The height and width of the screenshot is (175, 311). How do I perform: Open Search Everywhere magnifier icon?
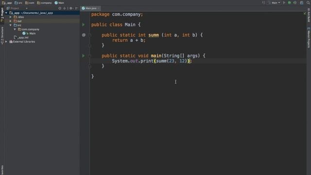tap(308, 3)
